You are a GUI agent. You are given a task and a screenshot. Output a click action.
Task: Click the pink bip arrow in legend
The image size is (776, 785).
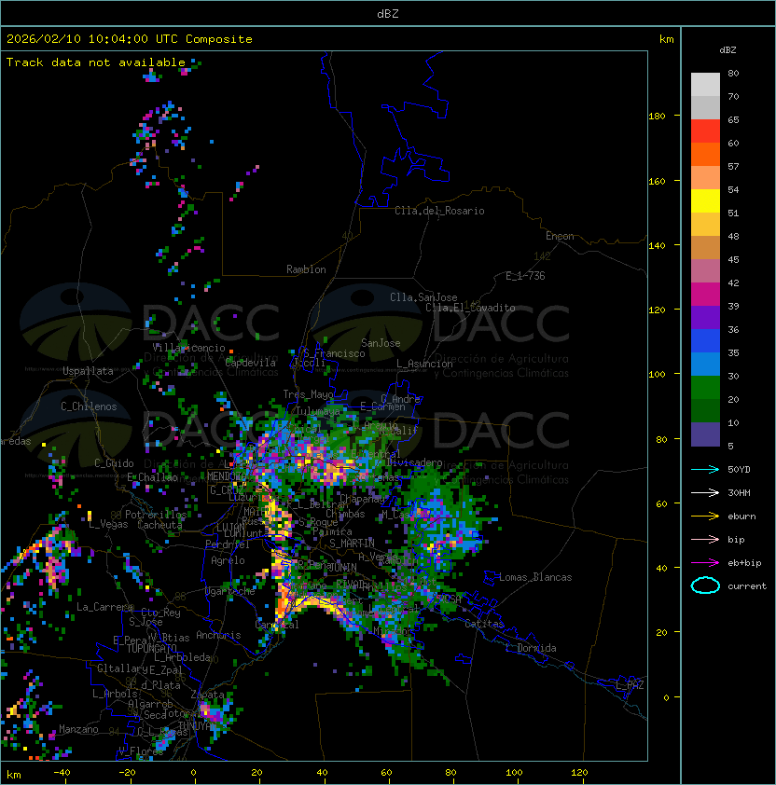[x=705, y=540]
